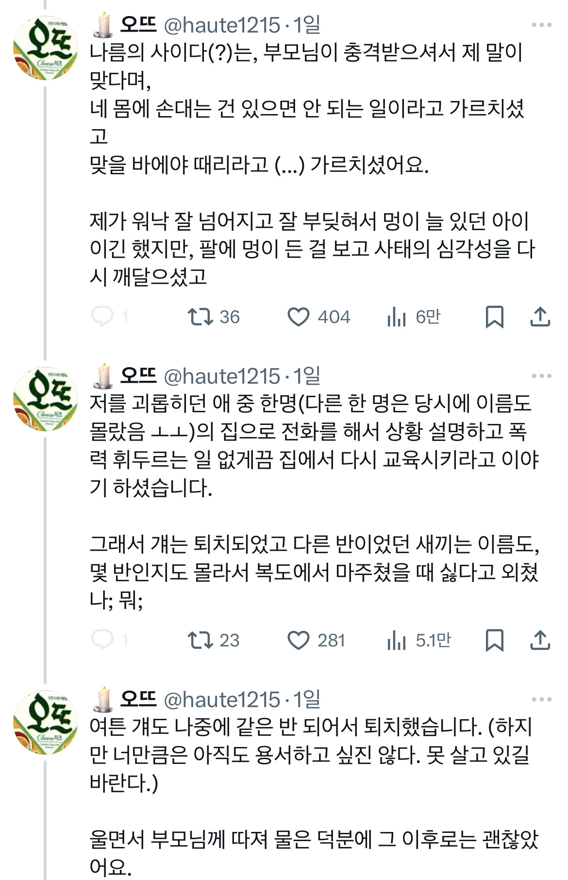Viewport: 568px width, 880px height.
Task: Open the profile avatar on first tweet
Action: pyautogui.click(x=45, y=48)
